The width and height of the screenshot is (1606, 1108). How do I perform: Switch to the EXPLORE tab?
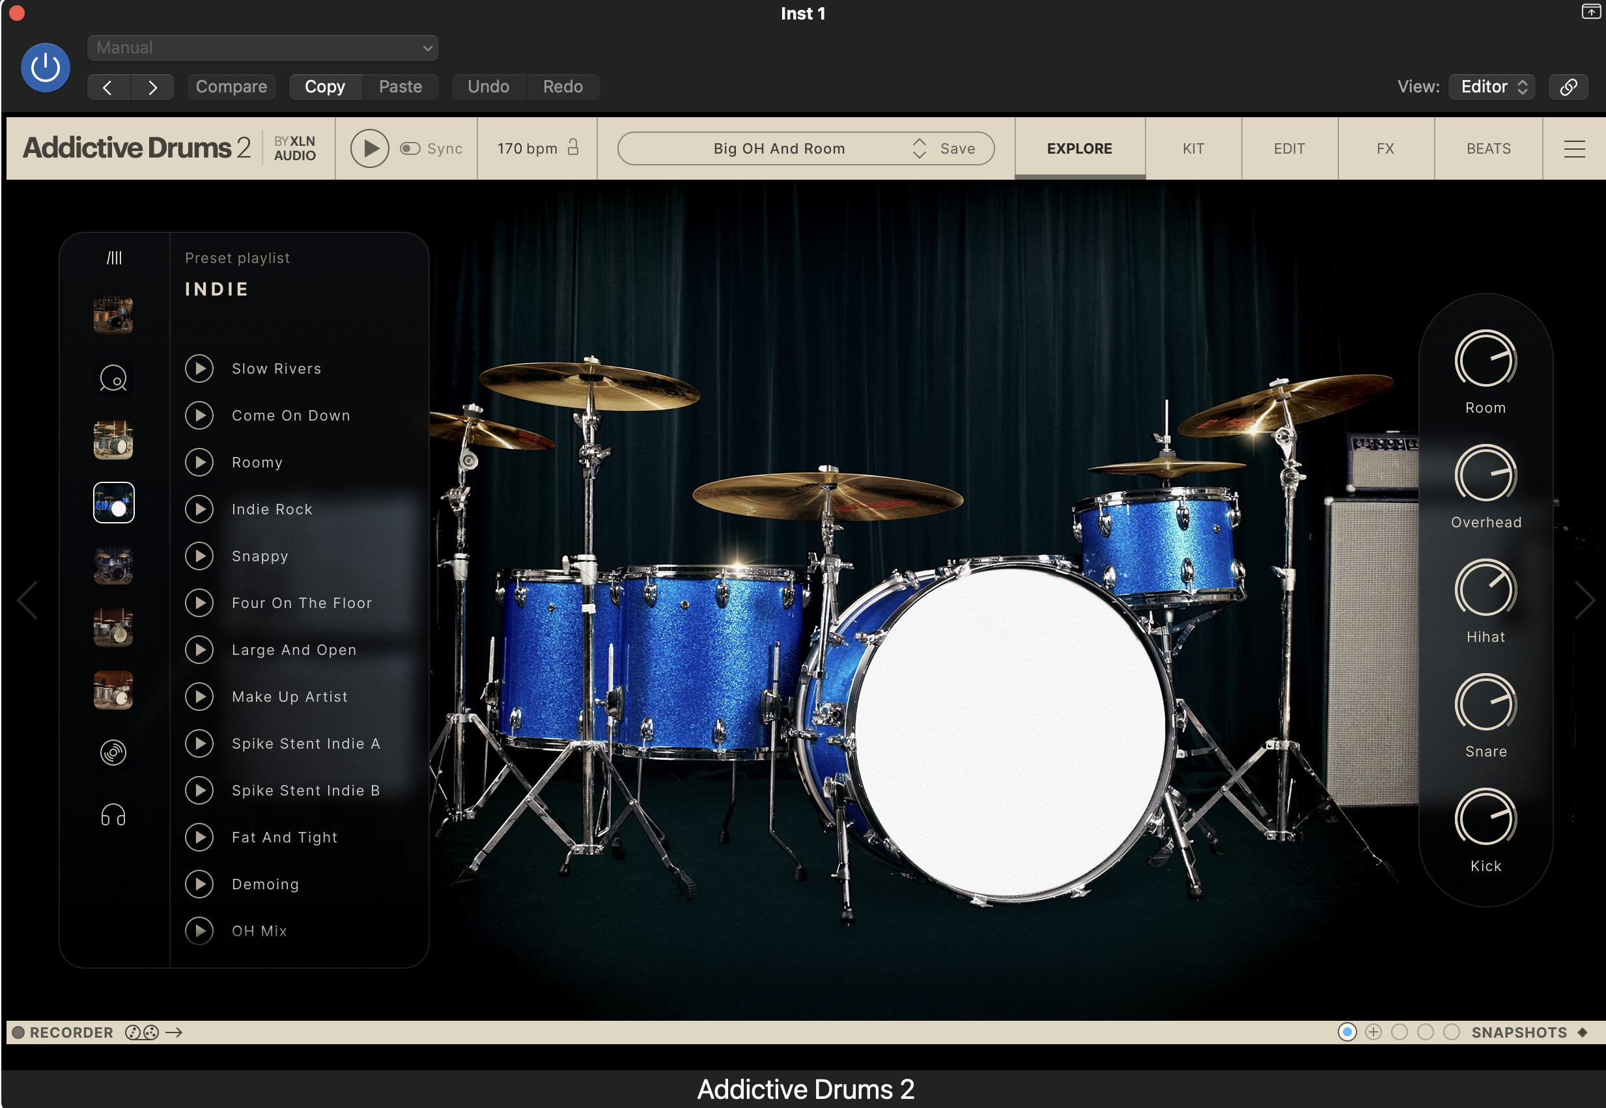[1080, 148]
